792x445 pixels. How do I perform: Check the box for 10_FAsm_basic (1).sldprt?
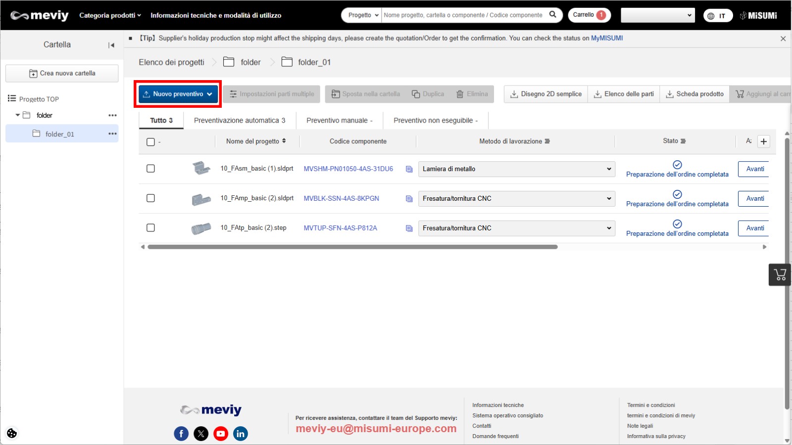pyautogui.click(x=151, y=169)
